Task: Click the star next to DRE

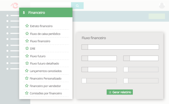Action: pos(27,48)
